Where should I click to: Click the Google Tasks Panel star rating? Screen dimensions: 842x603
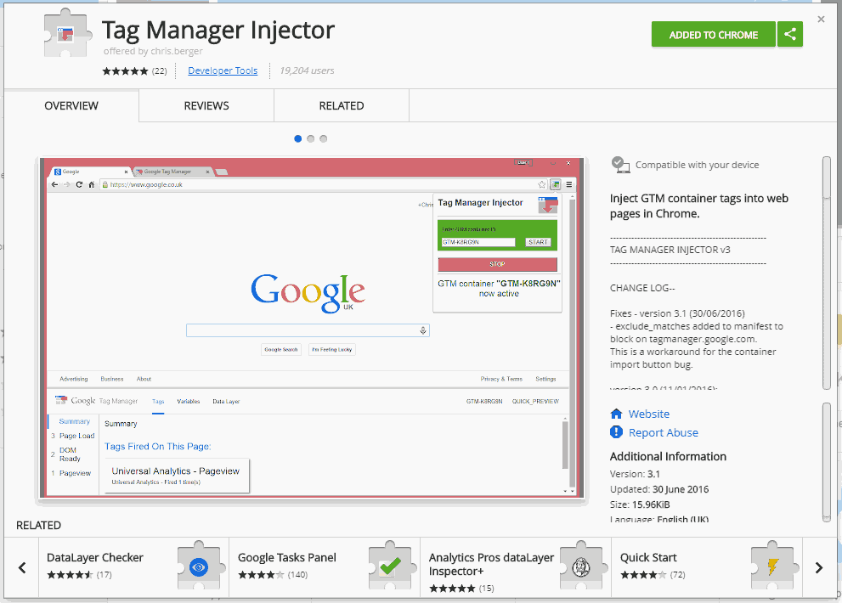[x=261, y=575]
